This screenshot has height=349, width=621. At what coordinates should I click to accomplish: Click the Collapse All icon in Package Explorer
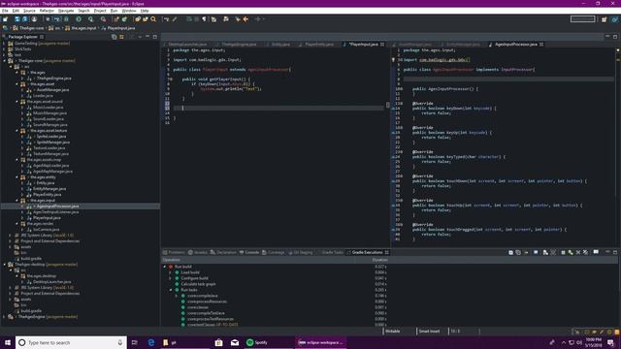coord(114,37)
